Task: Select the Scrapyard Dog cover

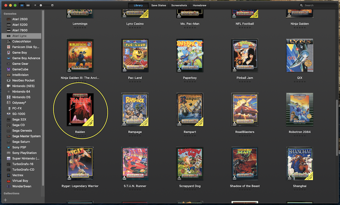Action: 190,164
